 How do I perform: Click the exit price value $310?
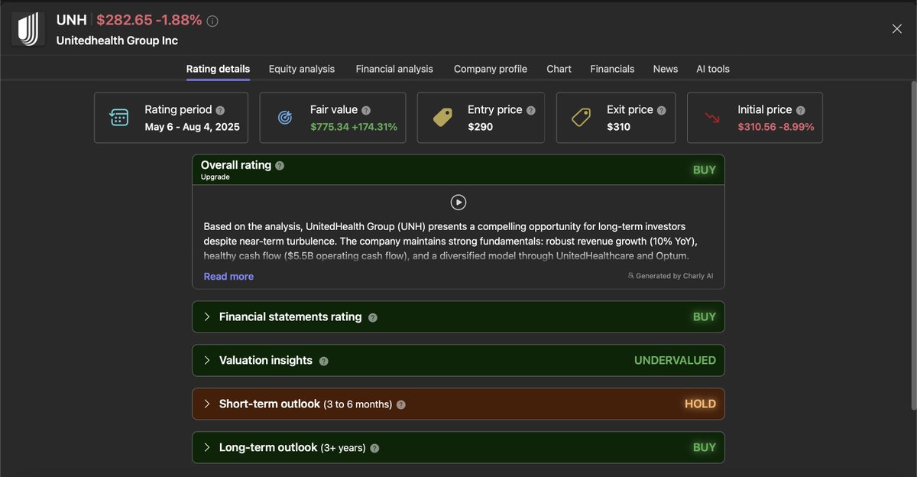(x=619, y=127)
